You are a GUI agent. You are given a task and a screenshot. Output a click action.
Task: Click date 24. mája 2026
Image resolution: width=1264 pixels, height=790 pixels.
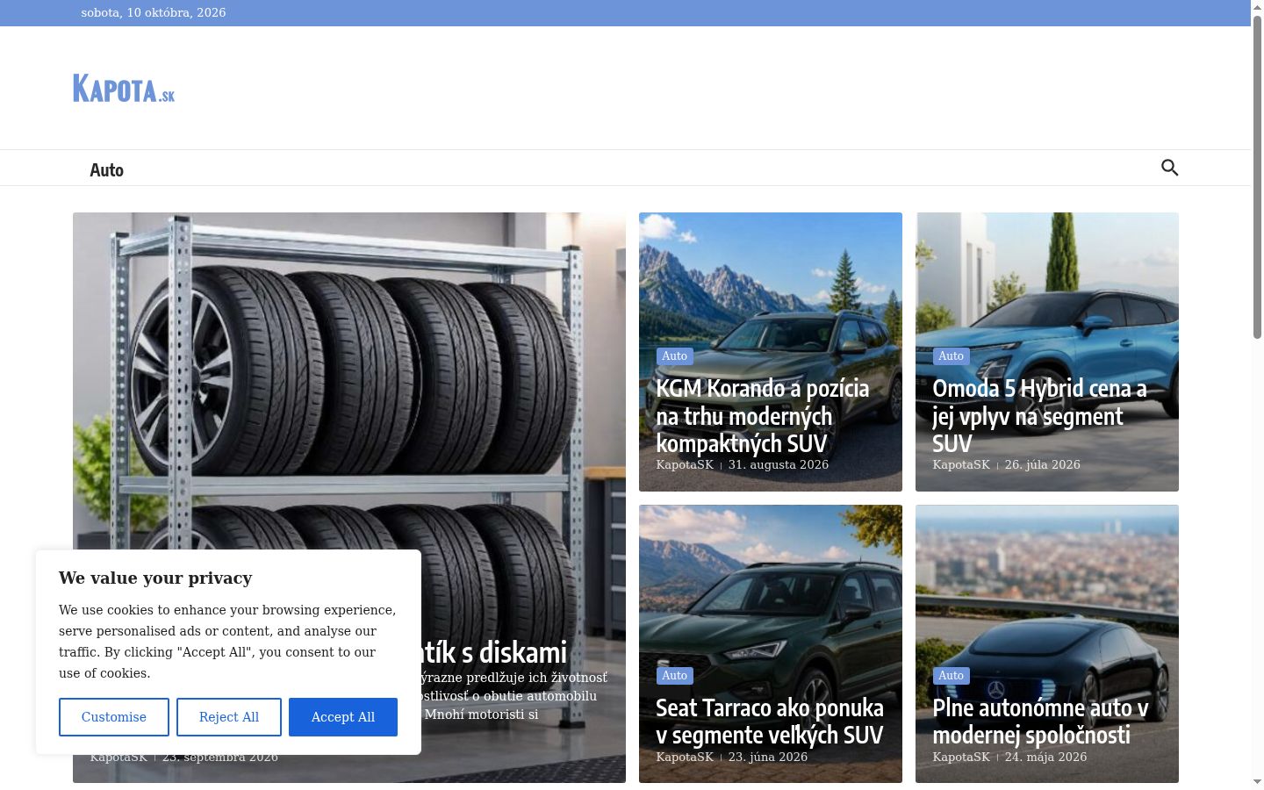click(1046, 758)
